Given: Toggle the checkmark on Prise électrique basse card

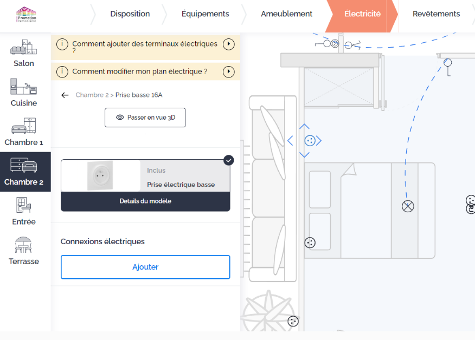Looking at the screenshot, I should [x=229, y=160].
